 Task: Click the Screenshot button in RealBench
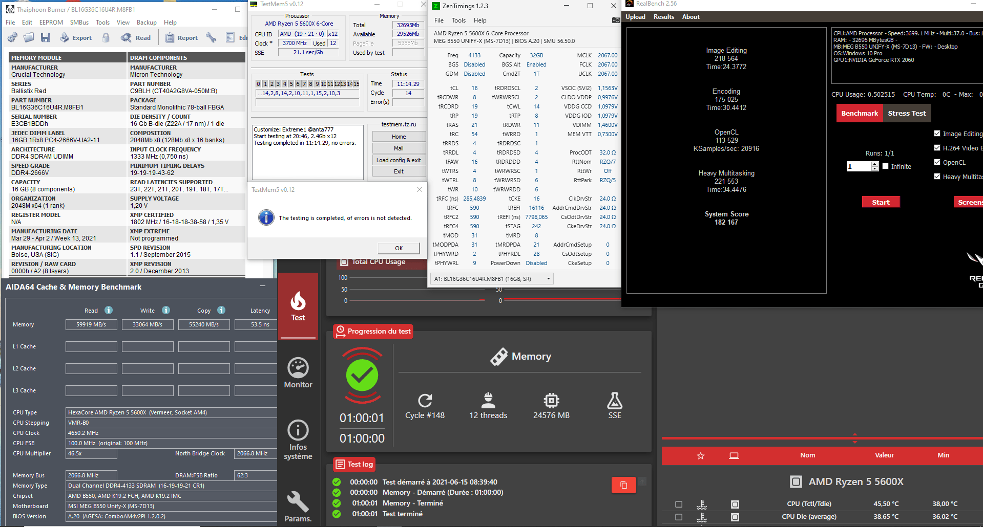tap(968, 202)
